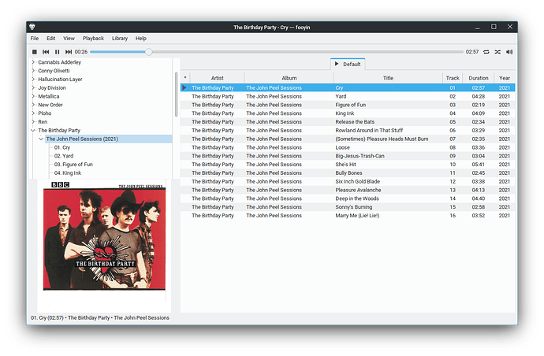This screenshot has height=356, width=544.
Task: Click the fooyin app icon in title bar
Action: pos(34,28)
